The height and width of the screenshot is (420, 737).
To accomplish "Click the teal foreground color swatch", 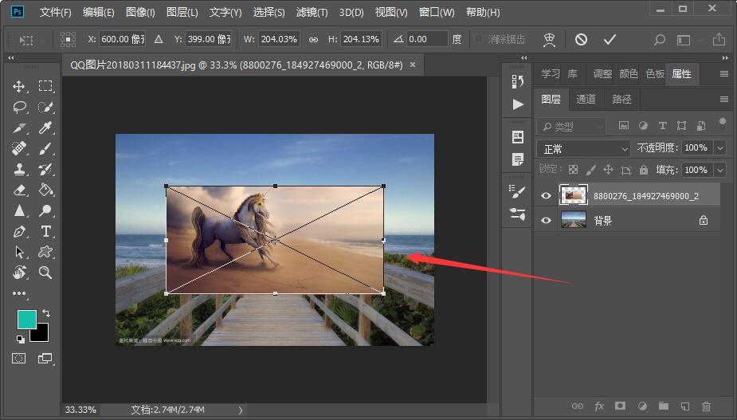I will (25, 319).
